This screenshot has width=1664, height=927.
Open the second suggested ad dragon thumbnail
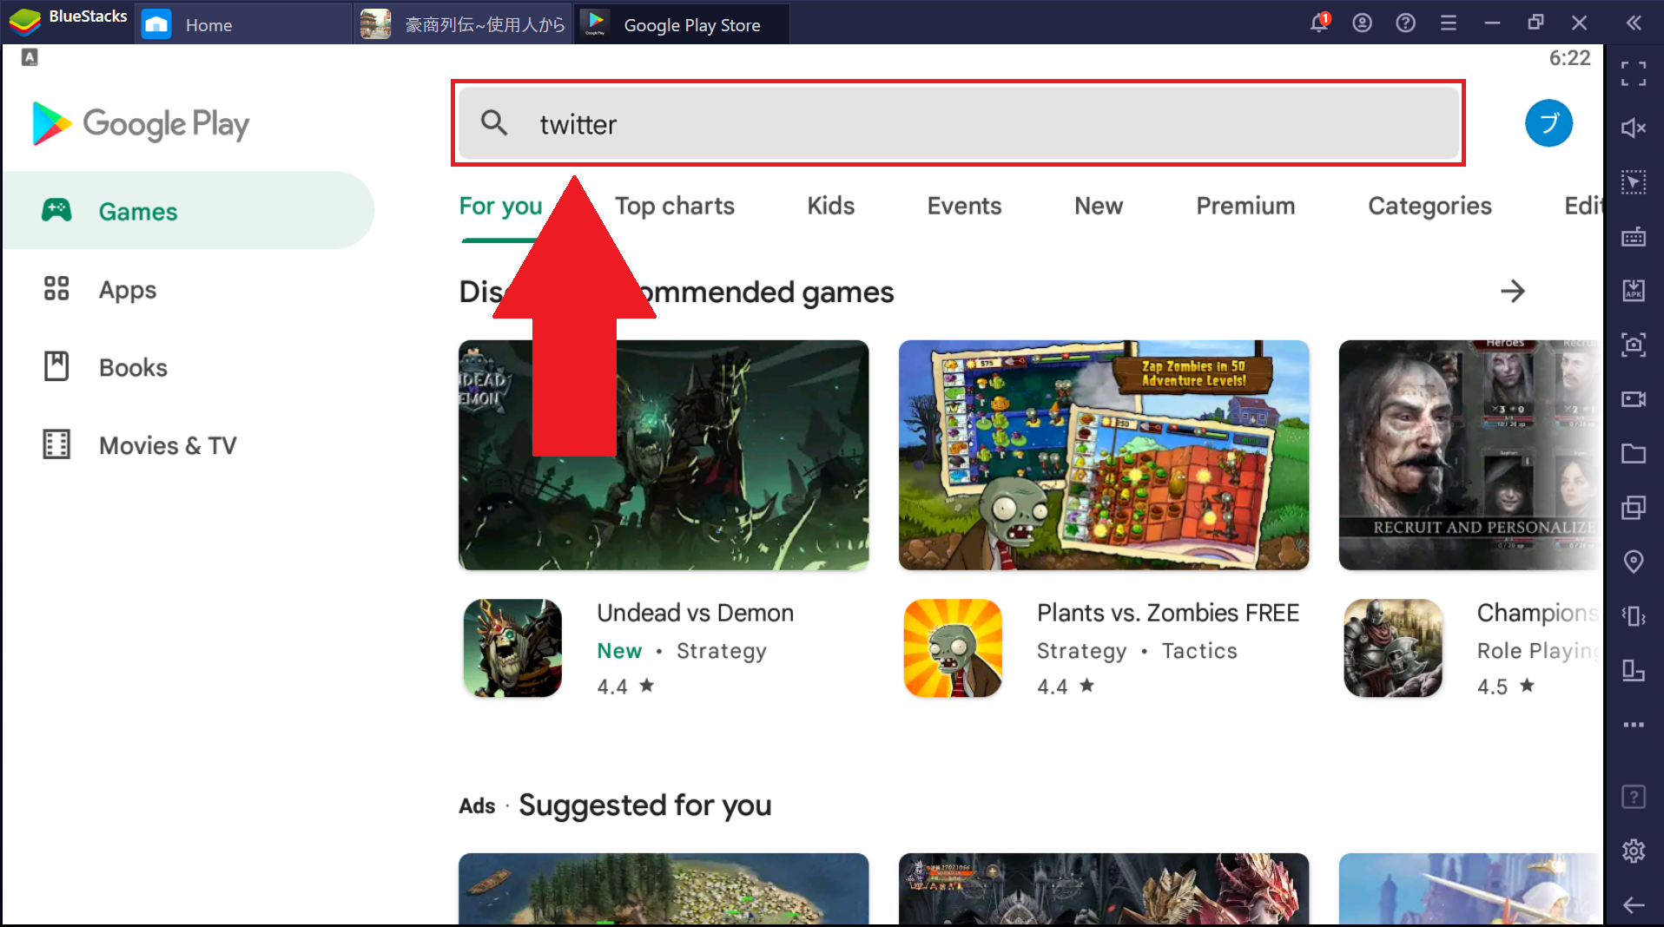point(1104,889)
